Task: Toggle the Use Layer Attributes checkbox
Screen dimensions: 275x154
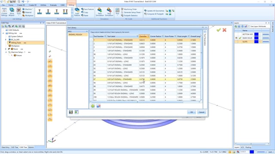Action: 249,26
